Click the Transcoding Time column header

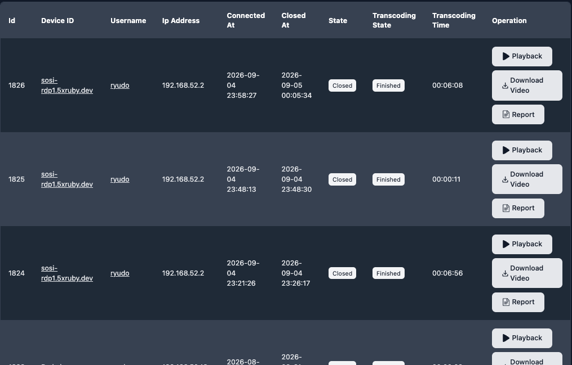click(454, 20)
